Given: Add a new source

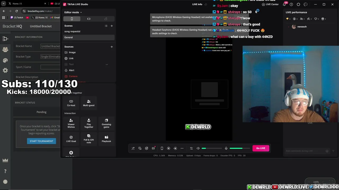Looking at the screenshot, I should pyautogui.click(x=111, y=47).
